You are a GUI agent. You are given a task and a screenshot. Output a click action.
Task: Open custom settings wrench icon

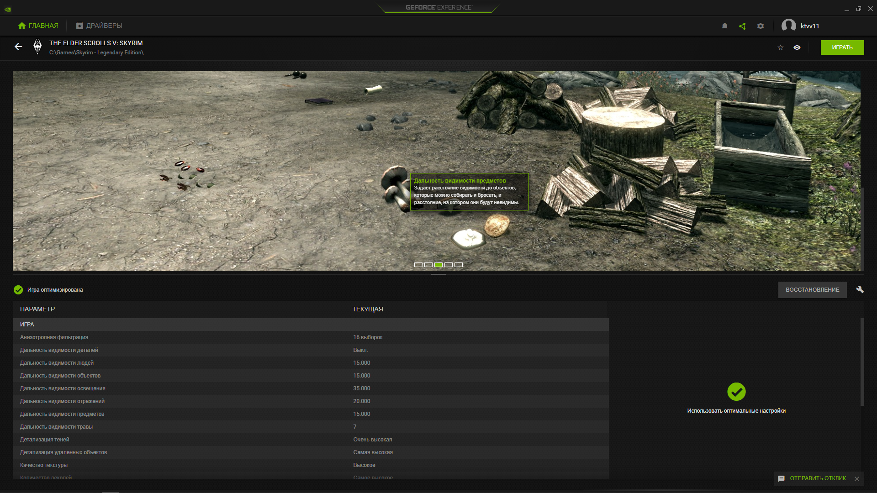[860, 289]
